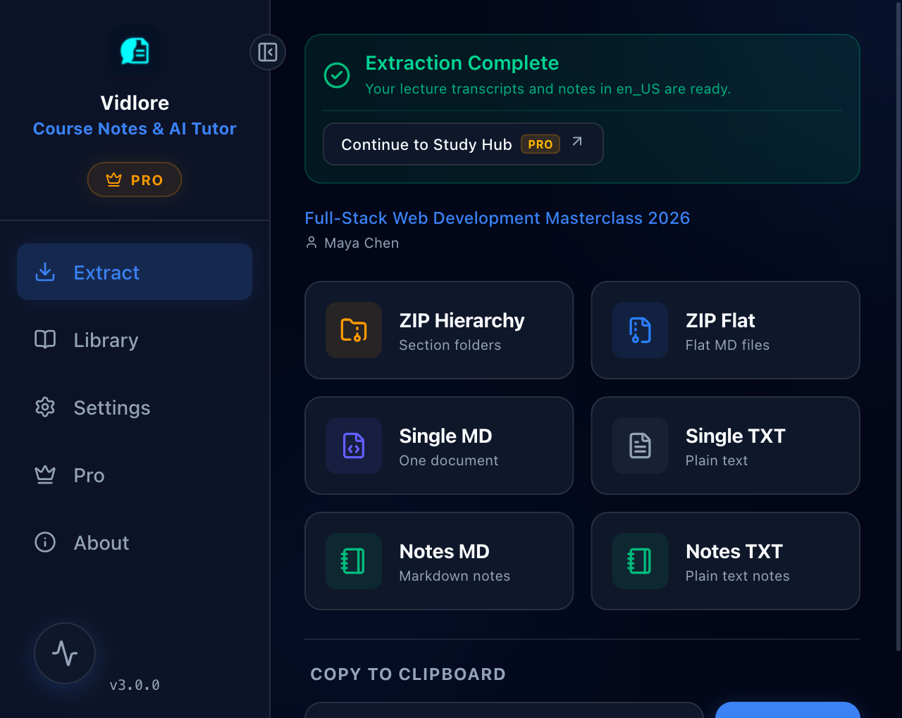Screen dimensions: 902x718
Task: Click the About info icon in the sidebar
Action: pos(45,542)
